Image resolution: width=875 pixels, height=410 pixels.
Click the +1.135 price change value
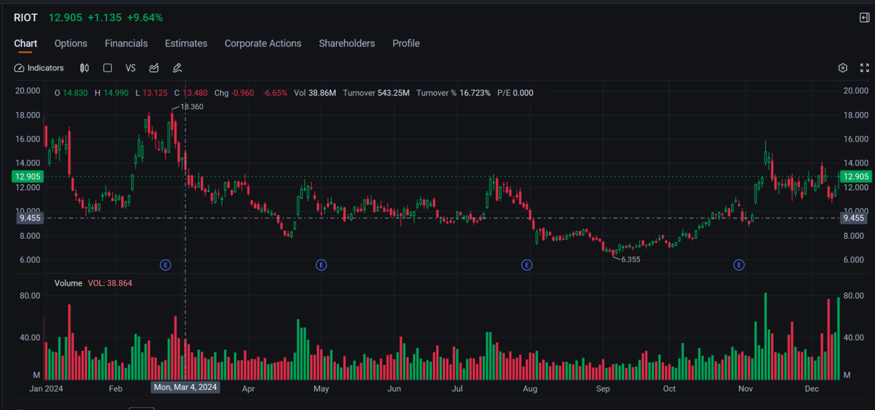pos(105,17)
